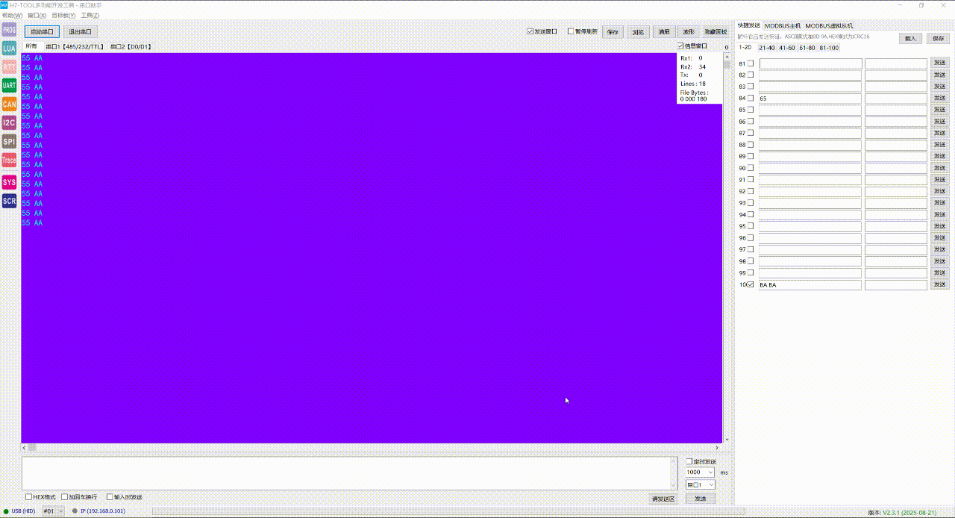Click the 波形 waveform button
The image size is (955, 518).
[688, 31]
